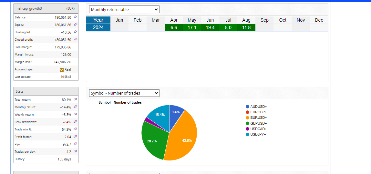The image size is (371, 174).
Task: Click chart icon next to Trades per day
Action: (76, 151)
